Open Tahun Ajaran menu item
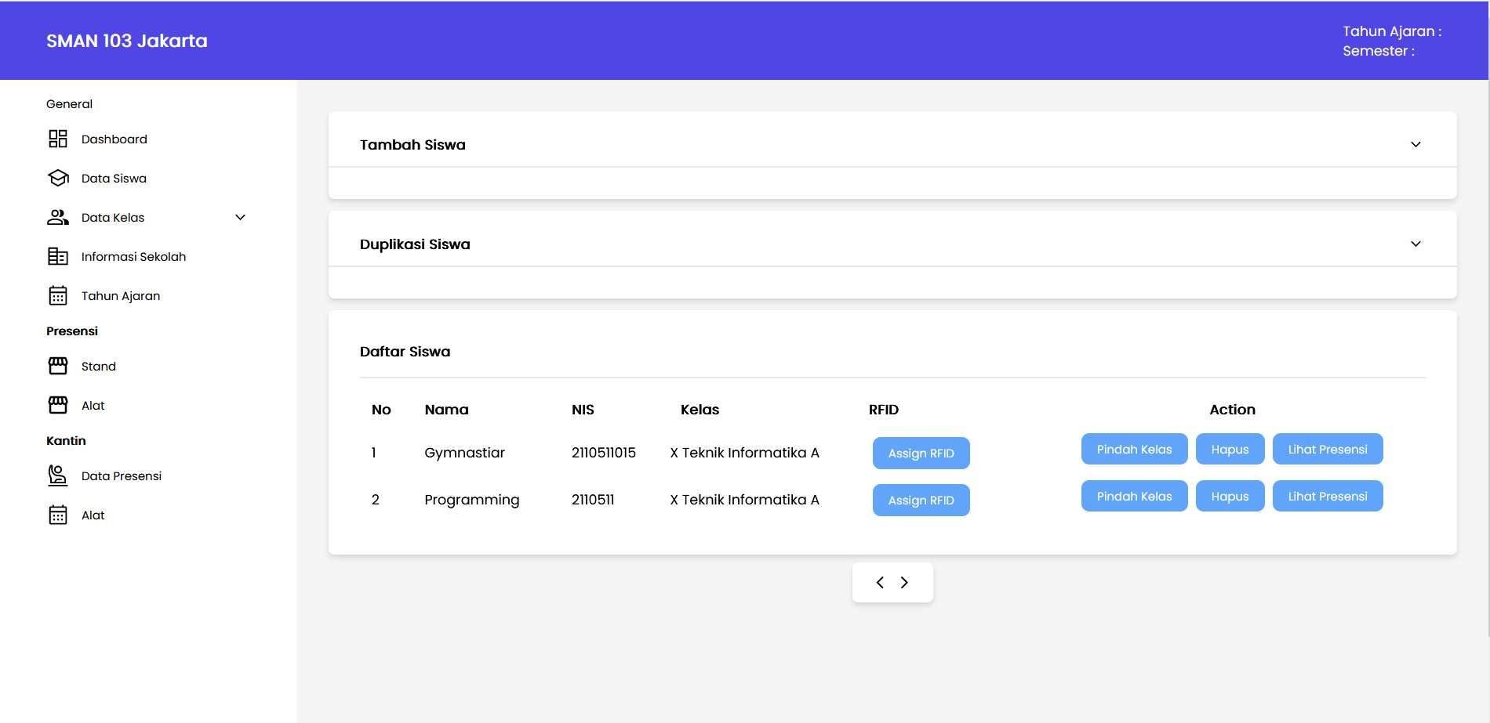Screen dimensions: 1490x723 pyautogui.click(x=121, y=295)
